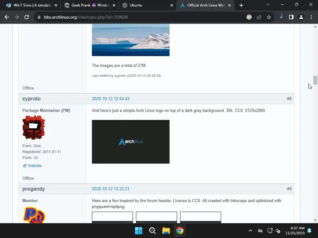Viewport: 318px width, 238px height.
Task: Open the network status tray icon
Action: [x=270, y=231]
